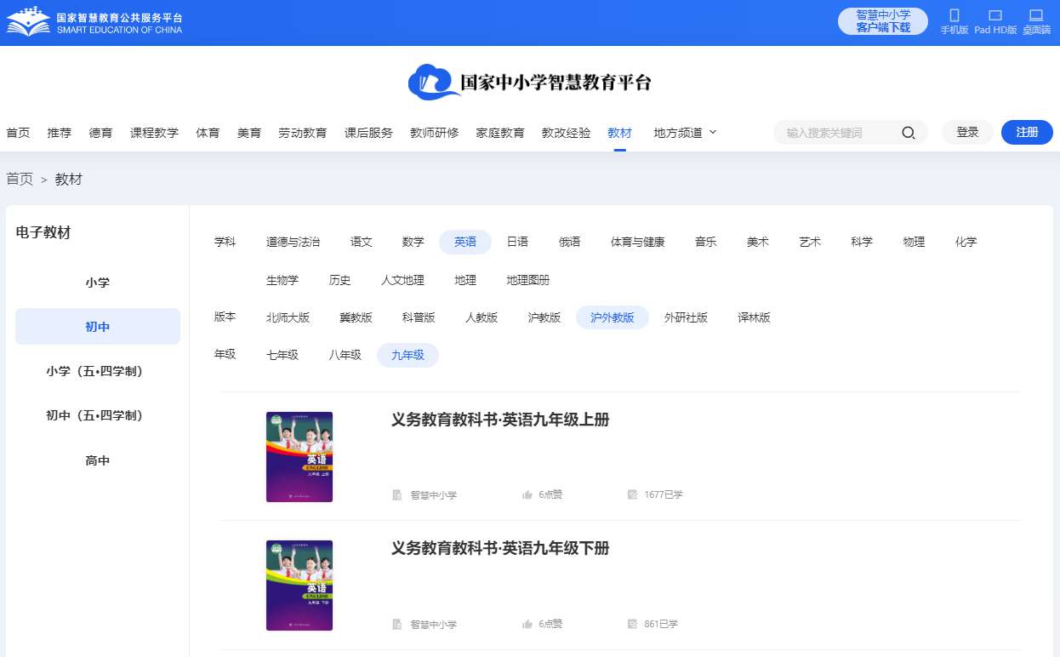Click the 国家中小学智慧教育平台 cloud logo

pos(434,82)
